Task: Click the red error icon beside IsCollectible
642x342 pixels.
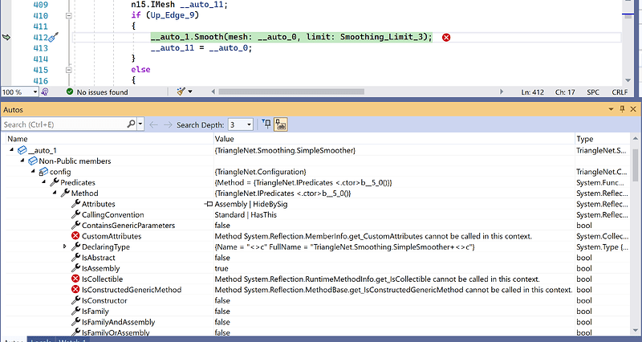Action: point(75,279)
